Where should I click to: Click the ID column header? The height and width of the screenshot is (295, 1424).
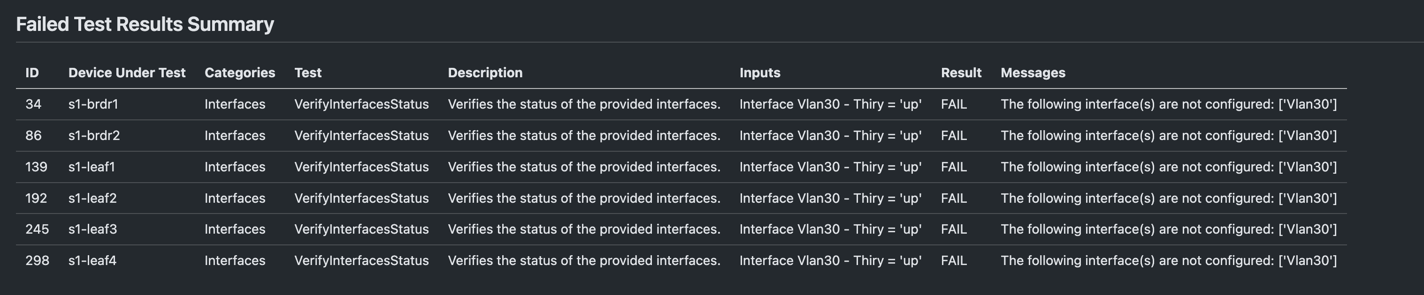[32, 73]
